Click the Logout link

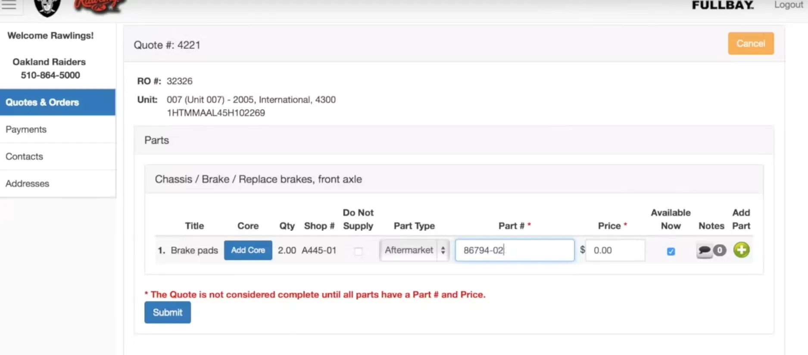point(788,5)
